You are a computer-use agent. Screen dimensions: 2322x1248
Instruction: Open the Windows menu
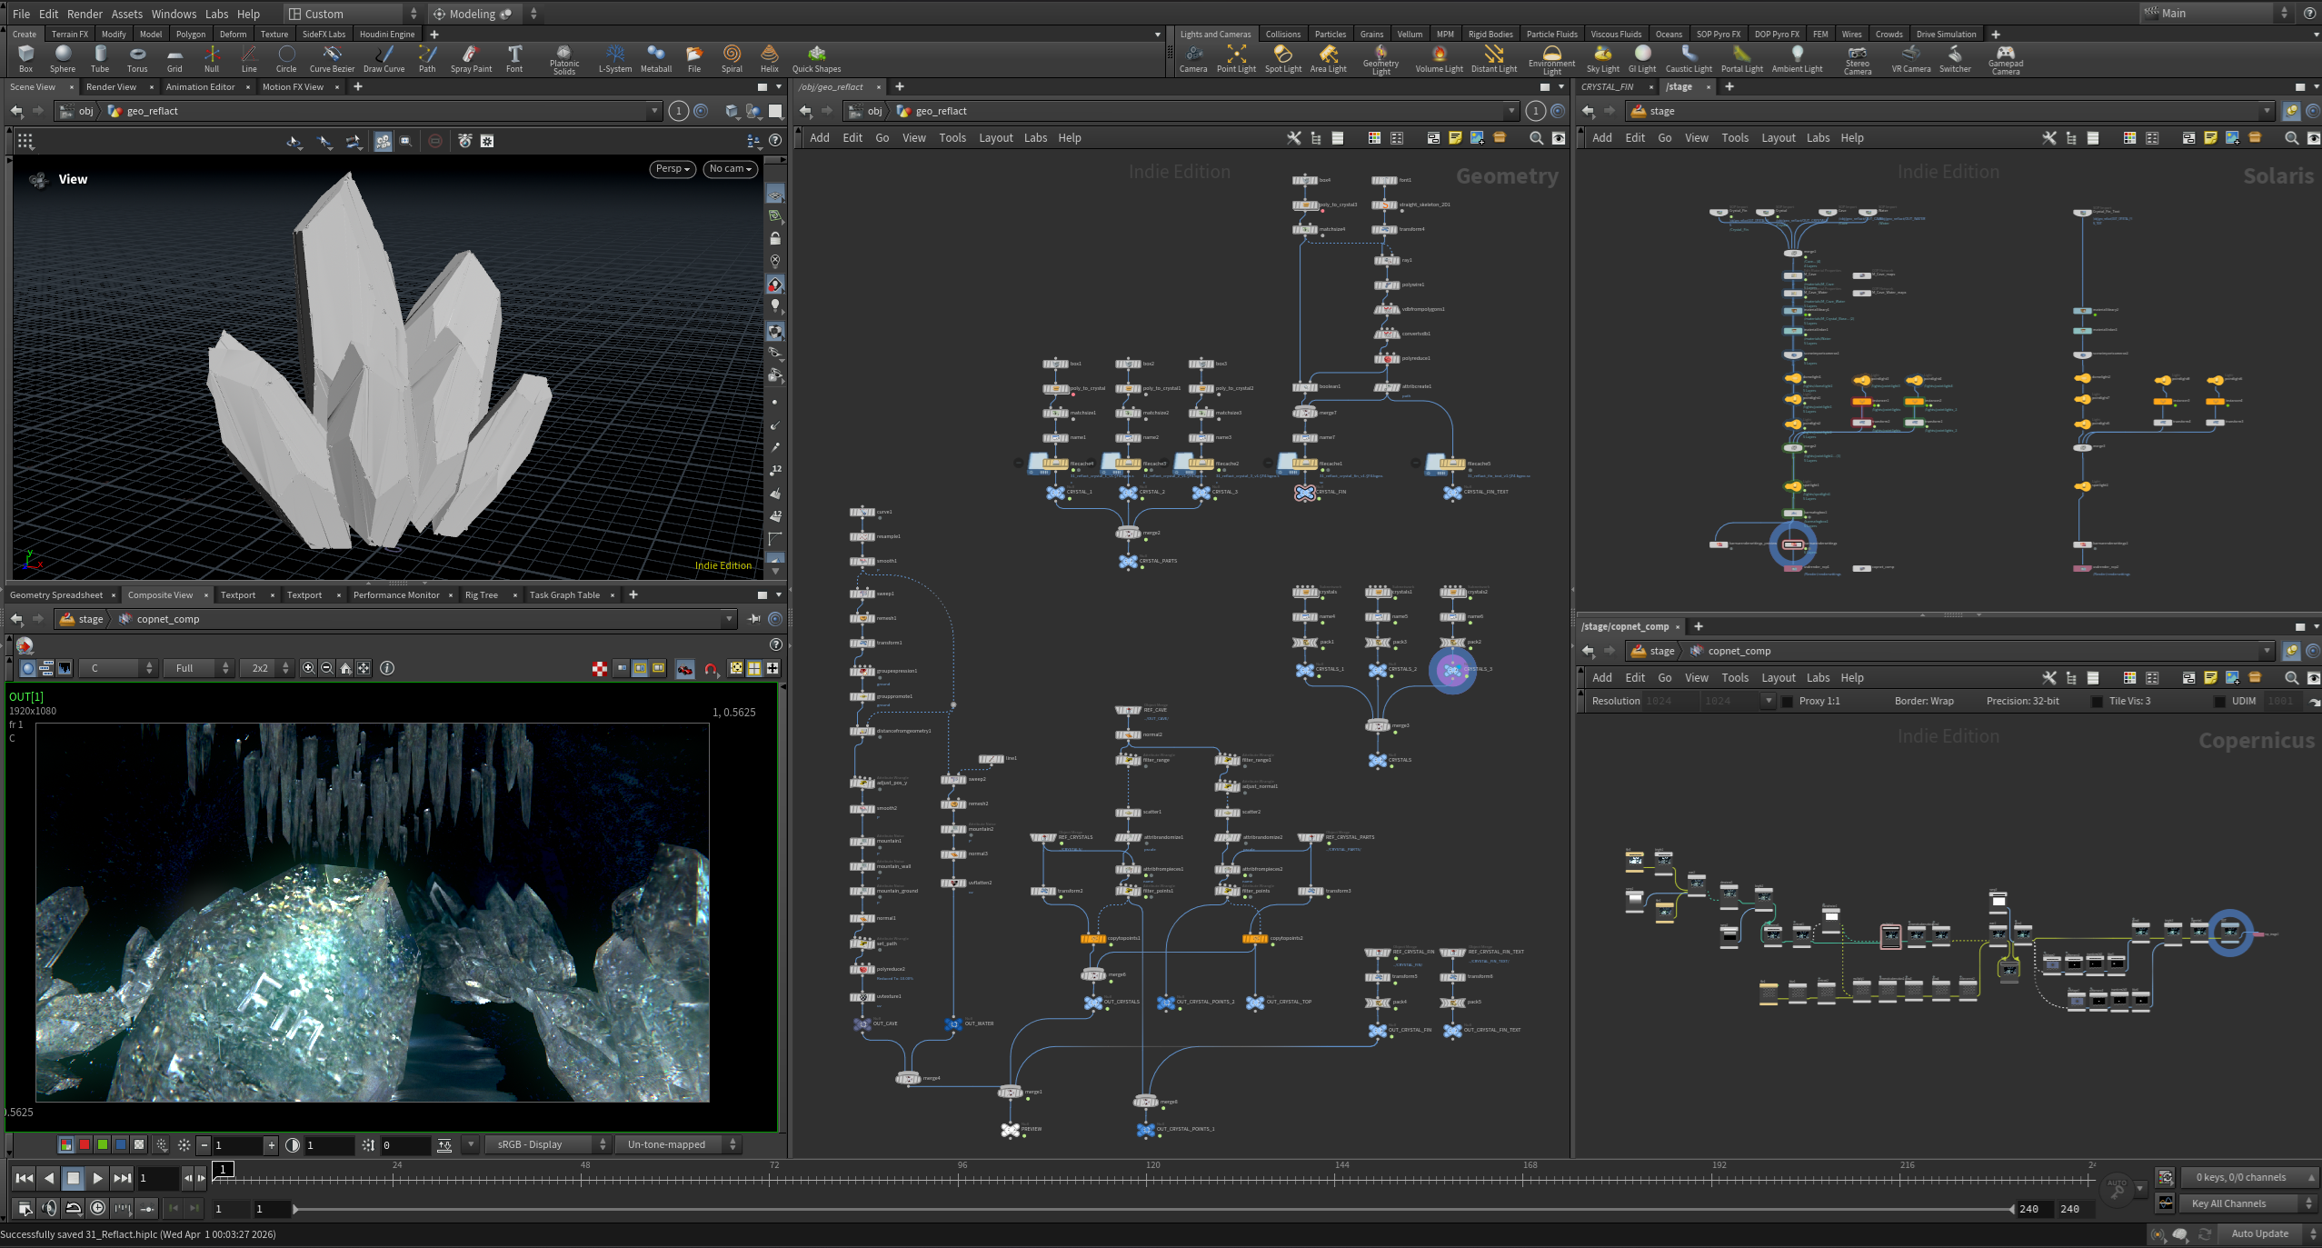click(x=174, y=14)
